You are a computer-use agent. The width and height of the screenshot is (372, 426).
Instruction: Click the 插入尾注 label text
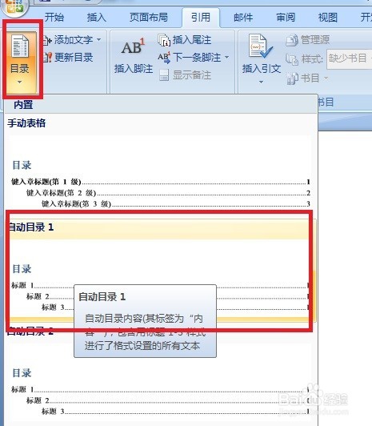(x=192, y=40)
